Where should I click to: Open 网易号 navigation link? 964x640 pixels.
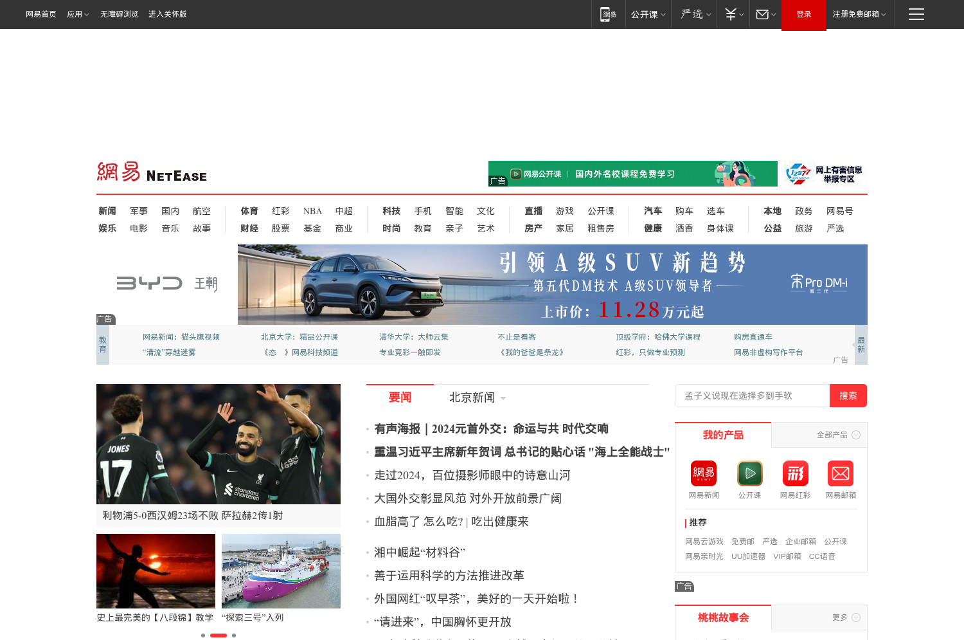click(840, 211)
